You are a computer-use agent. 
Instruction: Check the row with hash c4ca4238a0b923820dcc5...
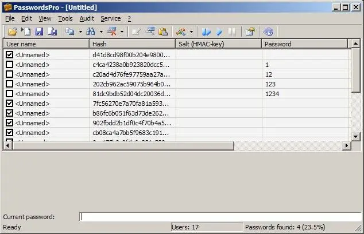click(x=9, y=65)
